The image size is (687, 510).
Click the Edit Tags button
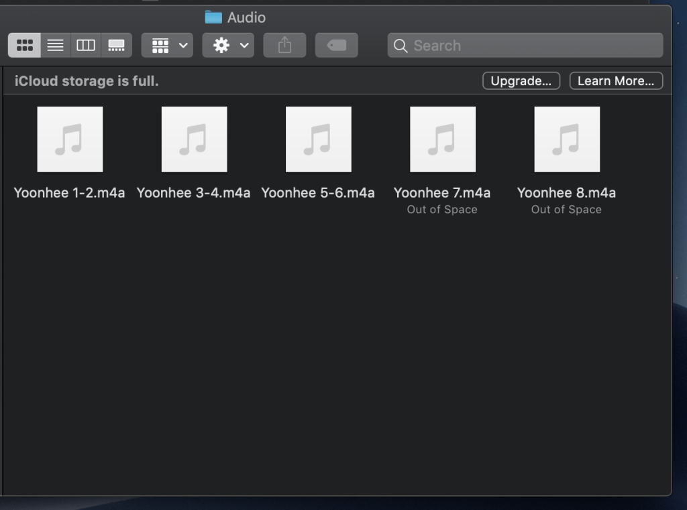(x=336, y=46)
